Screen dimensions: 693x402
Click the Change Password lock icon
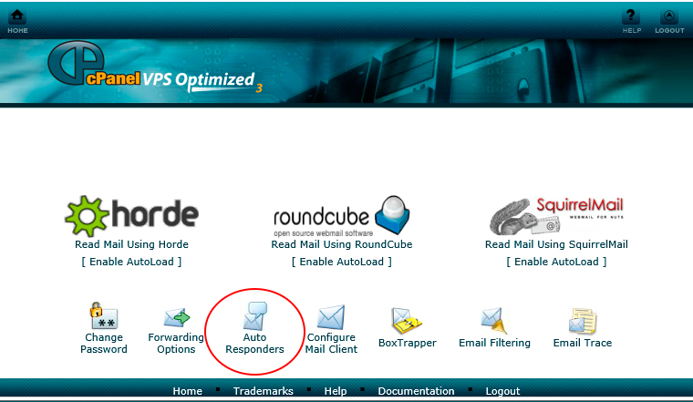pos(103,315)
